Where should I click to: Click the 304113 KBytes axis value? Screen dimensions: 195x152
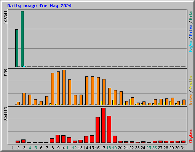coord(6,114)
